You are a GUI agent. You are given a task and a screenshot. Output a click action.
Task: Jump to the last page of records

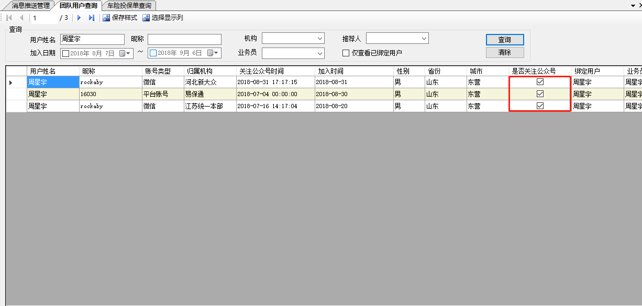(x=91, y=18)
